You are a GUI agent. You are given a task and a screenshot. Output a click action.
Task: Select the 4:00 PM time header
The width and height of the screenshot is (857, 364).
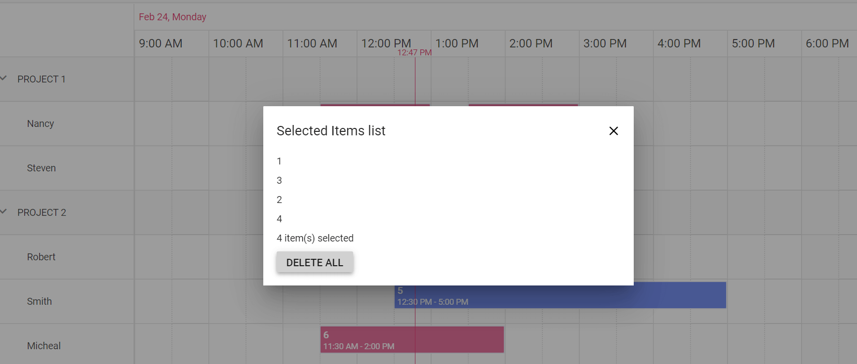[679, 43]
